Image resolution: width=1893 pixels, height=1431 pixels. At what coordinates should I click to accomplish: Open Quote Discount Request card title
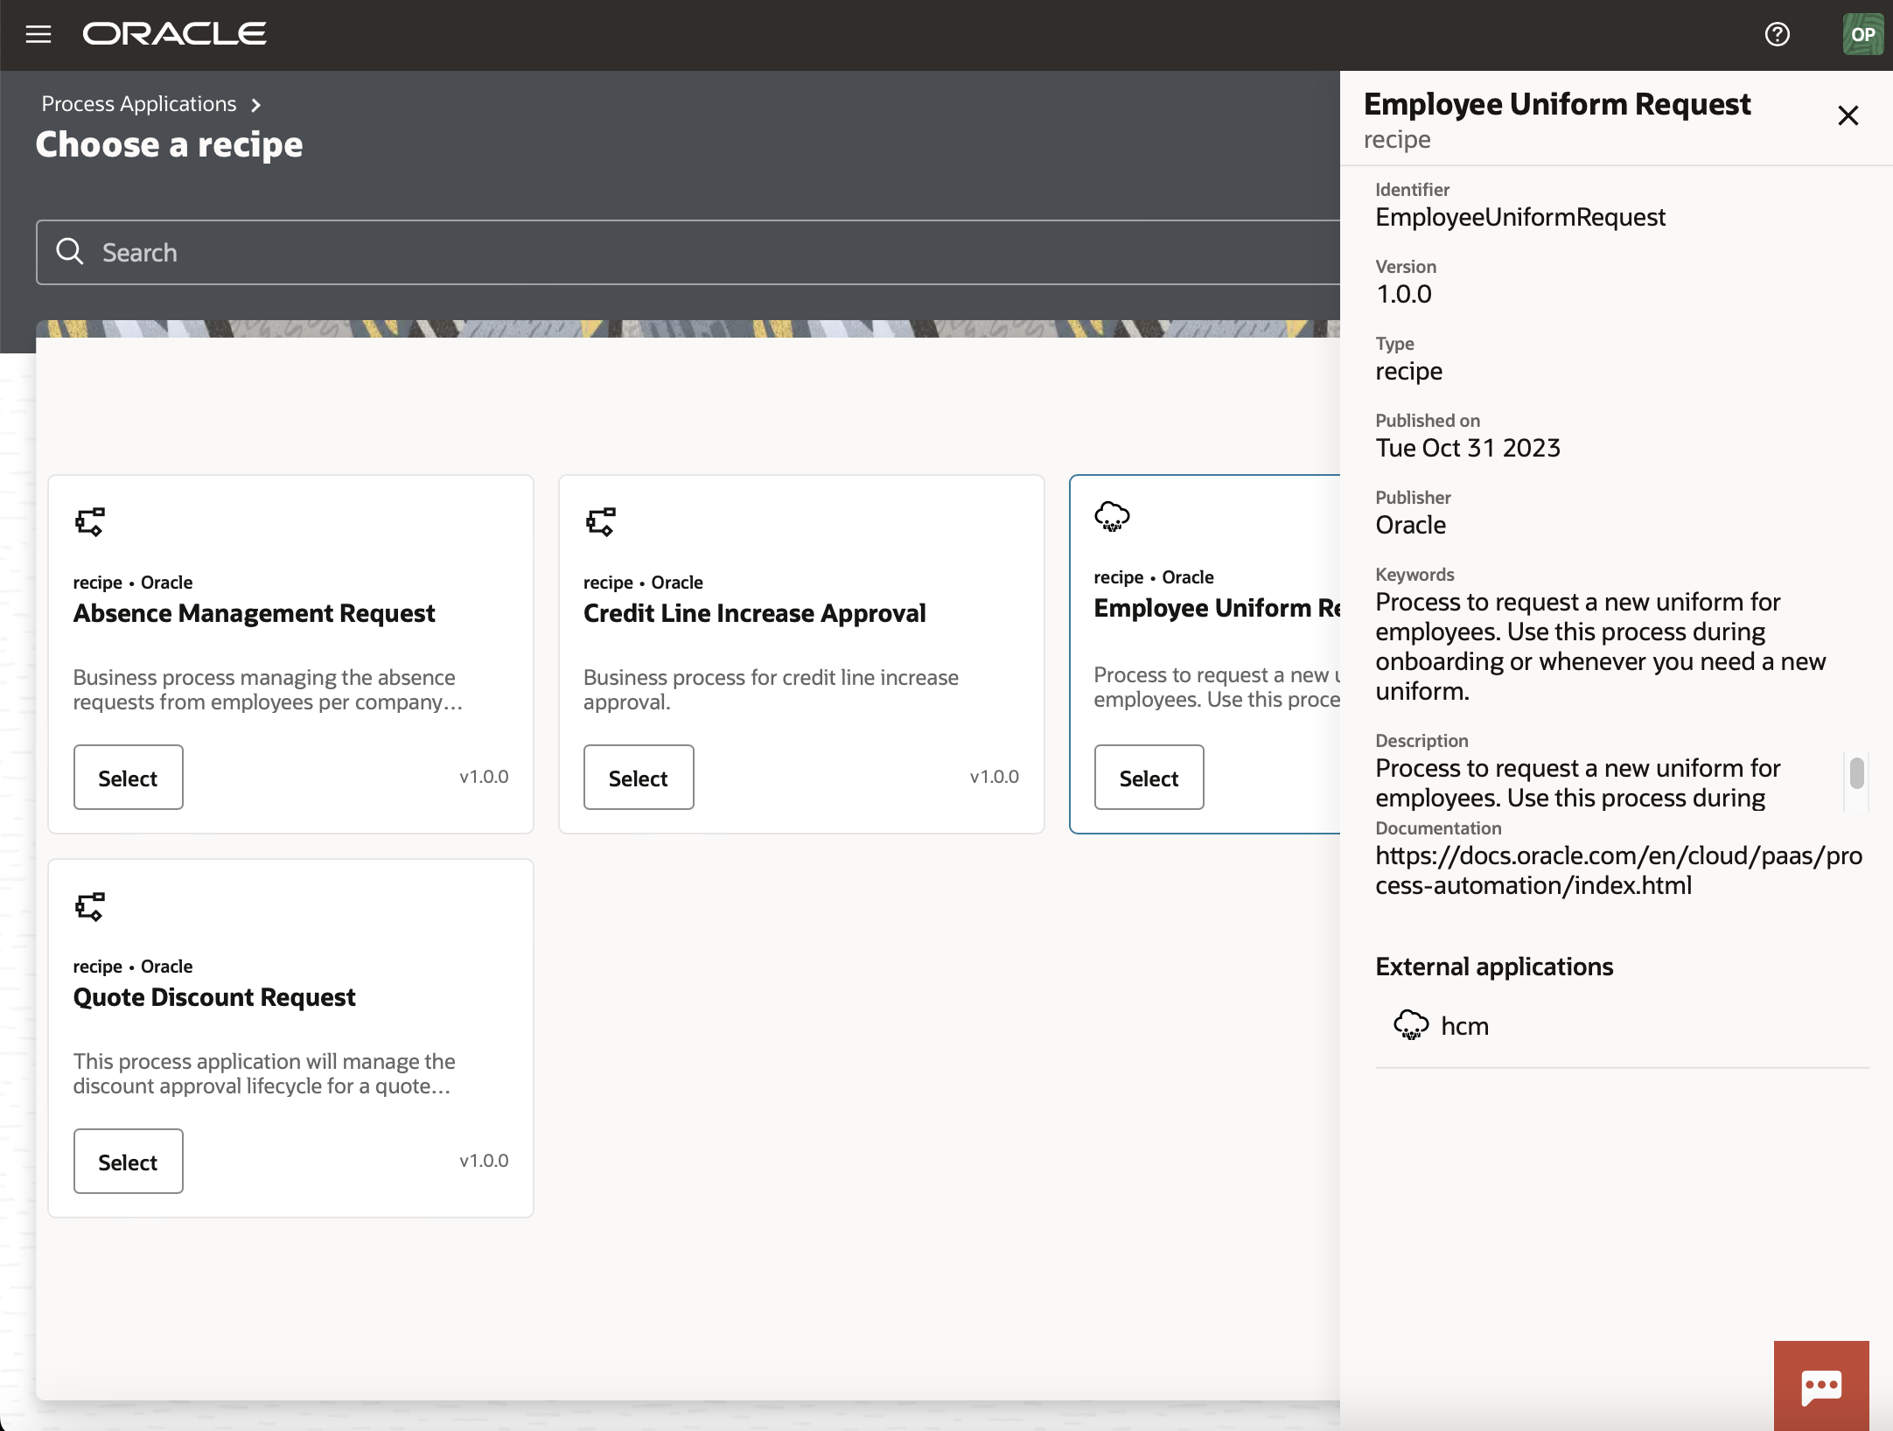point(214,997)
